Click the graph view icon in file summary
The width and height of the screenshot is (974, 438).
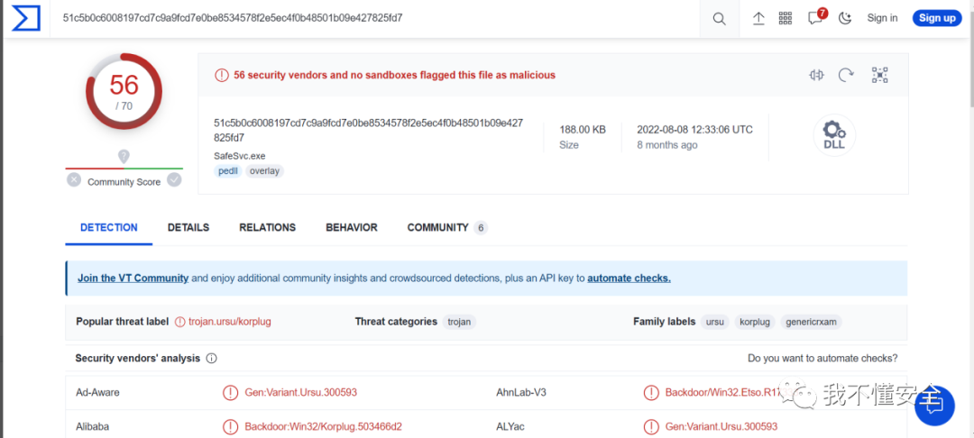tap(880, 76)
